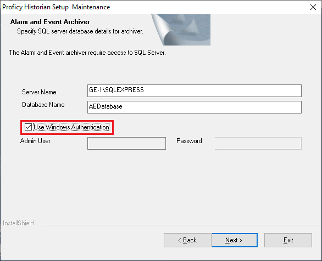
Task: Focus the Server Name input field
Action: click(195, 90)
